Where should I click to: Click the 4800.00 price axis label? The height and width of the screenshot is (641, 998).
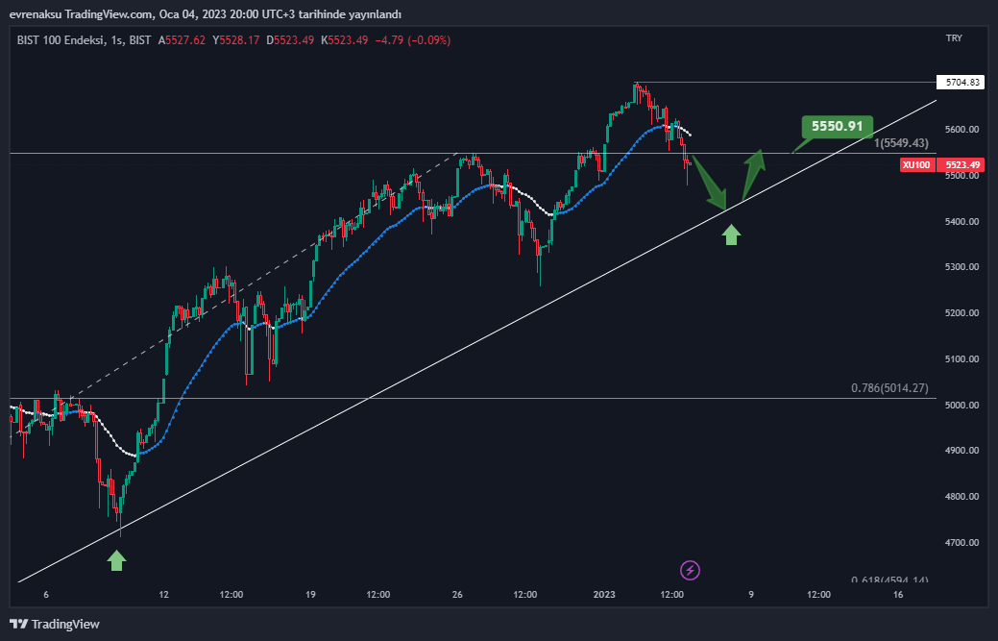(x=961, y=496)
